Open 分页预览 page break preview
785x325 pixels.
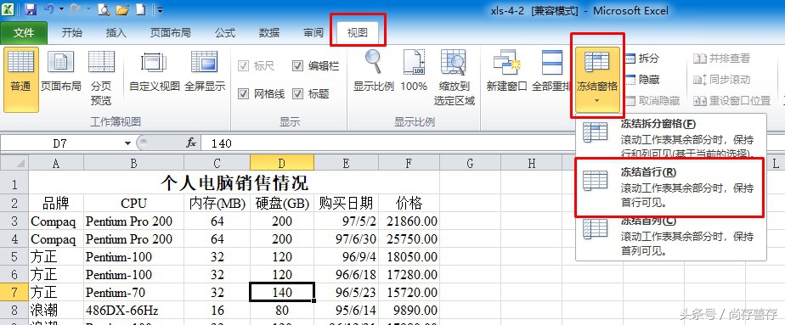click(x=101, y=79)
